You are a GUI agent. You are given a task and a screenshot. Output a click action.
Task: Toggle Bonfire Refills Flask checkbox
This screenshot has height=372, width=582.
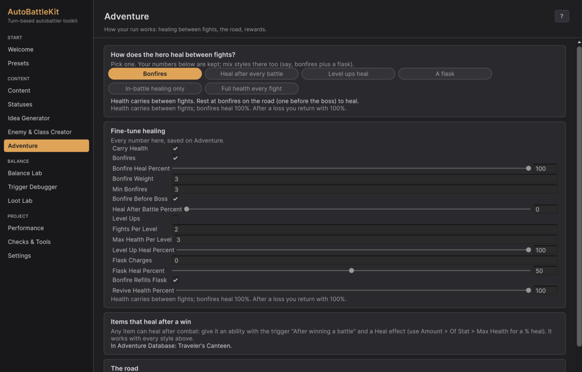click(175, 280)
